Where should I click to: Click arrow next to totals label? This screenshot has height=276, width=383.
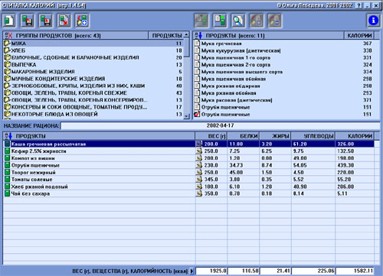[192, 271]
